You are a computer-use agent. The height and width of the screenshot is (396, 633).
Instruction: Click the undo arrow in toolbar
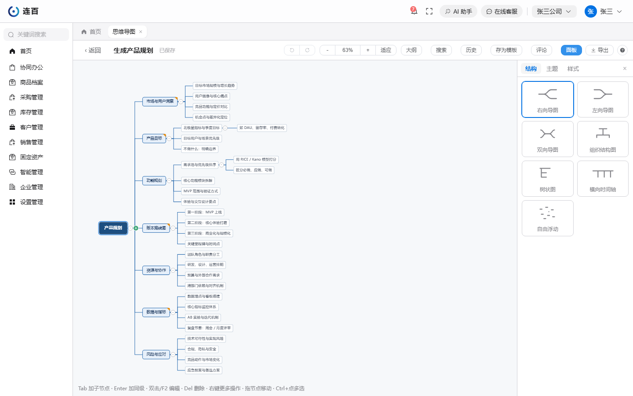(x=292, y=50)
